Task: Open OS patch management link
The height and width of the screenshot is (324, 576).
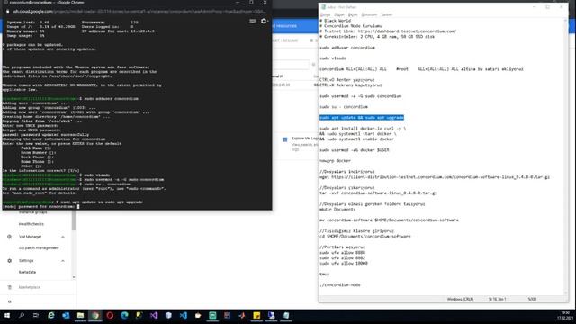Action: 39,248
